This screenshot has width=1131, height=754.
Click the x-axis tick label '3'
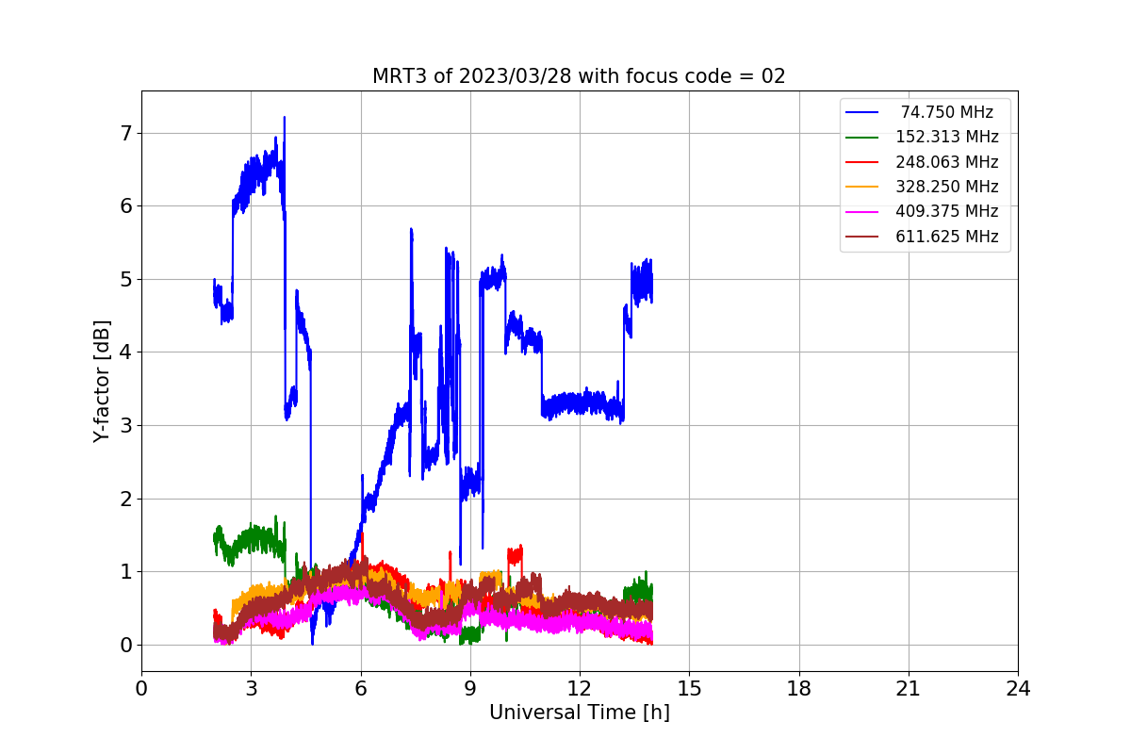[251, 689]
